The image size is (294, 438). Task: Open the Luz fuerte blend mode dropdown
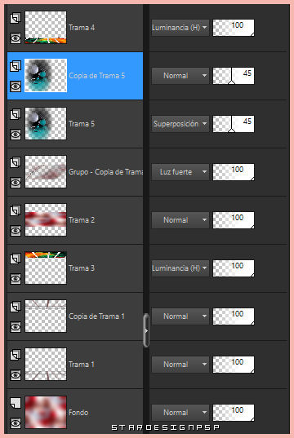(180, 172)
